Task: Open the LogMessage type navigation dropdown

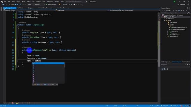Action: [x=81, y=10]
